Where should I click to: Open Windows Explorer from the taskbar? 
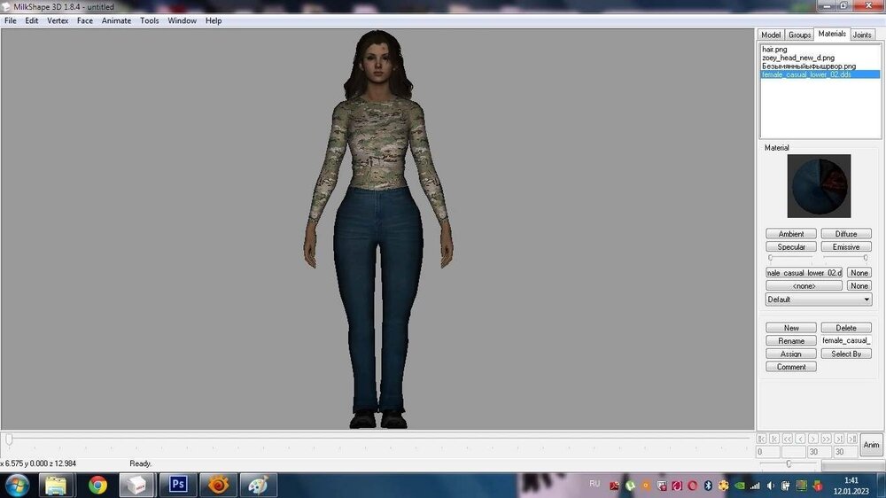[x=56, y=485]
